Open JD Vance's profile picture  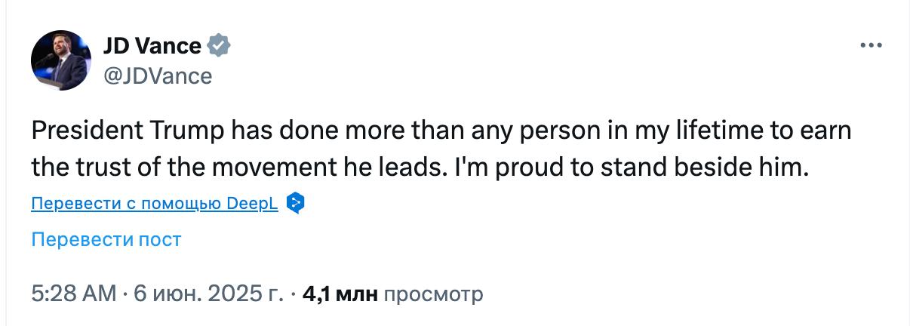click(x=60, y=60)
